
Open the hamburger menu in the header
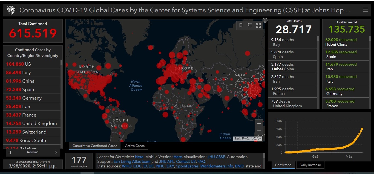[x=365, y=10]
